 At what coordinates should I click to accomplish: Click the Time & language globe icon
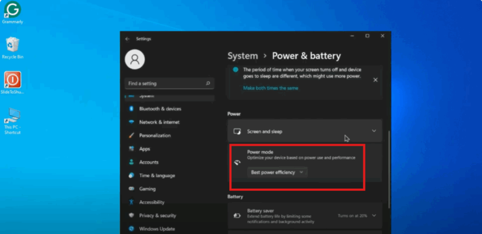coord(132,175)
